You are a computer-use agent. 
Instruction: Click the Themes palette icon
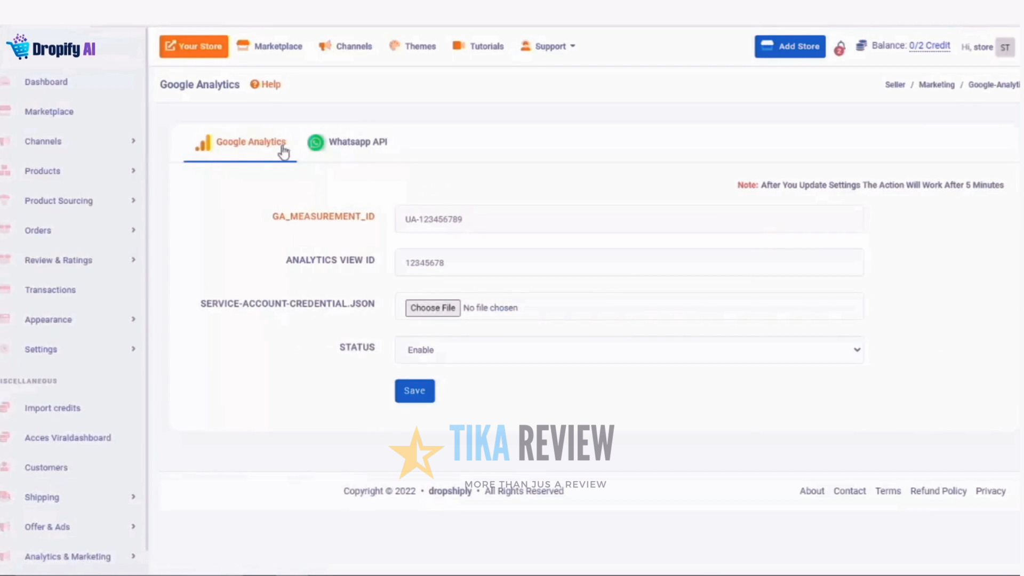(395, 46)
